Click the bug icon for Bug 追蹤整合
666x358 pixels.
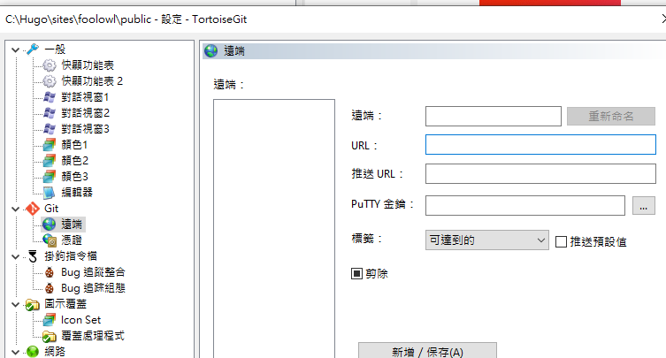click(50, 272)
